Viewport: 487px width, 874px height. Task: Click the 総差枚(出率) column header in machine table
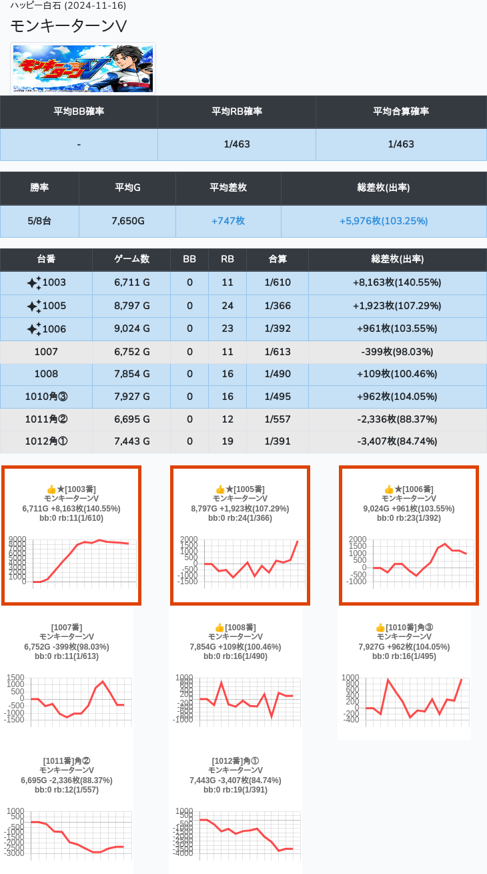[x=397, y=259]
